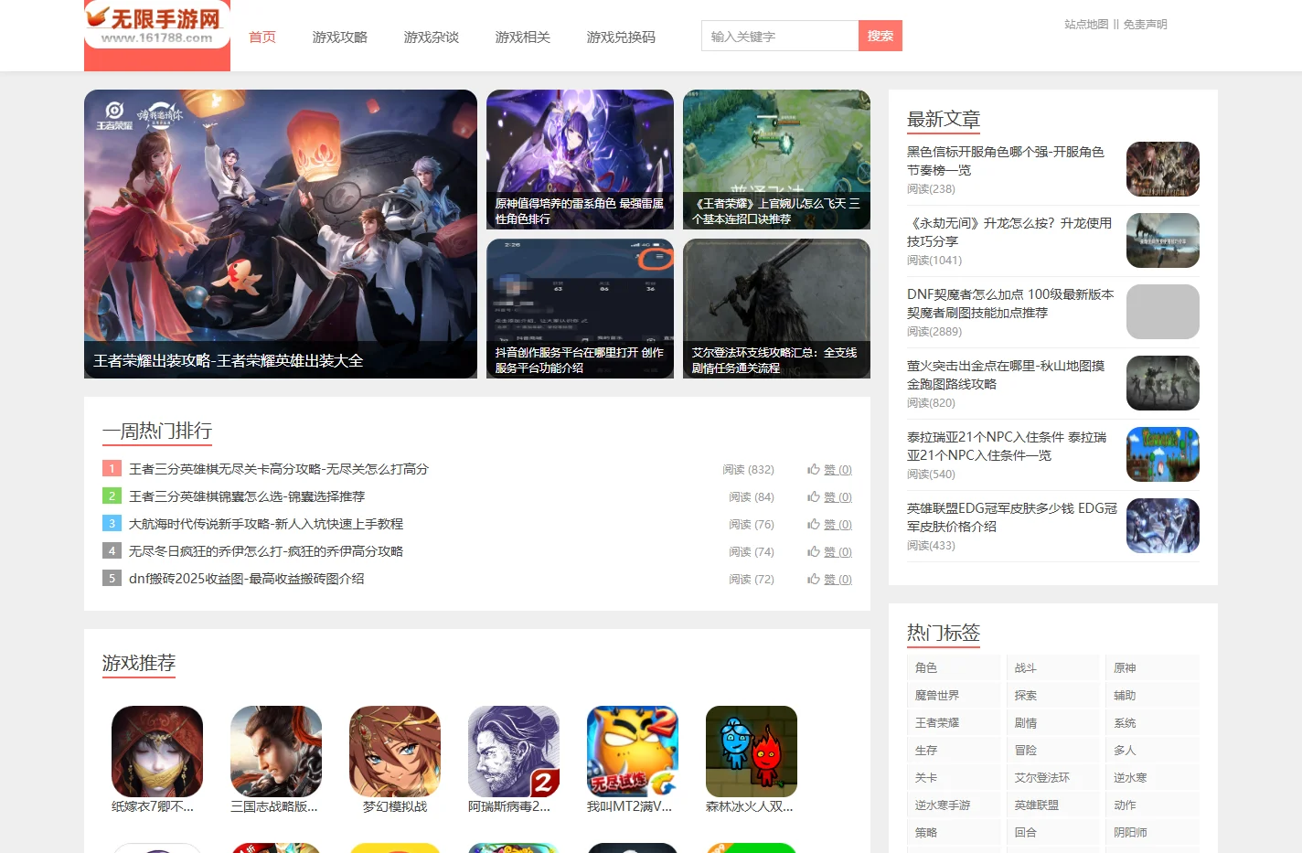The width and height of the screenshot is (1302, 853).
Task: Open the 阿瑞斯病毒2 game icon
Action: click(514, 752)
